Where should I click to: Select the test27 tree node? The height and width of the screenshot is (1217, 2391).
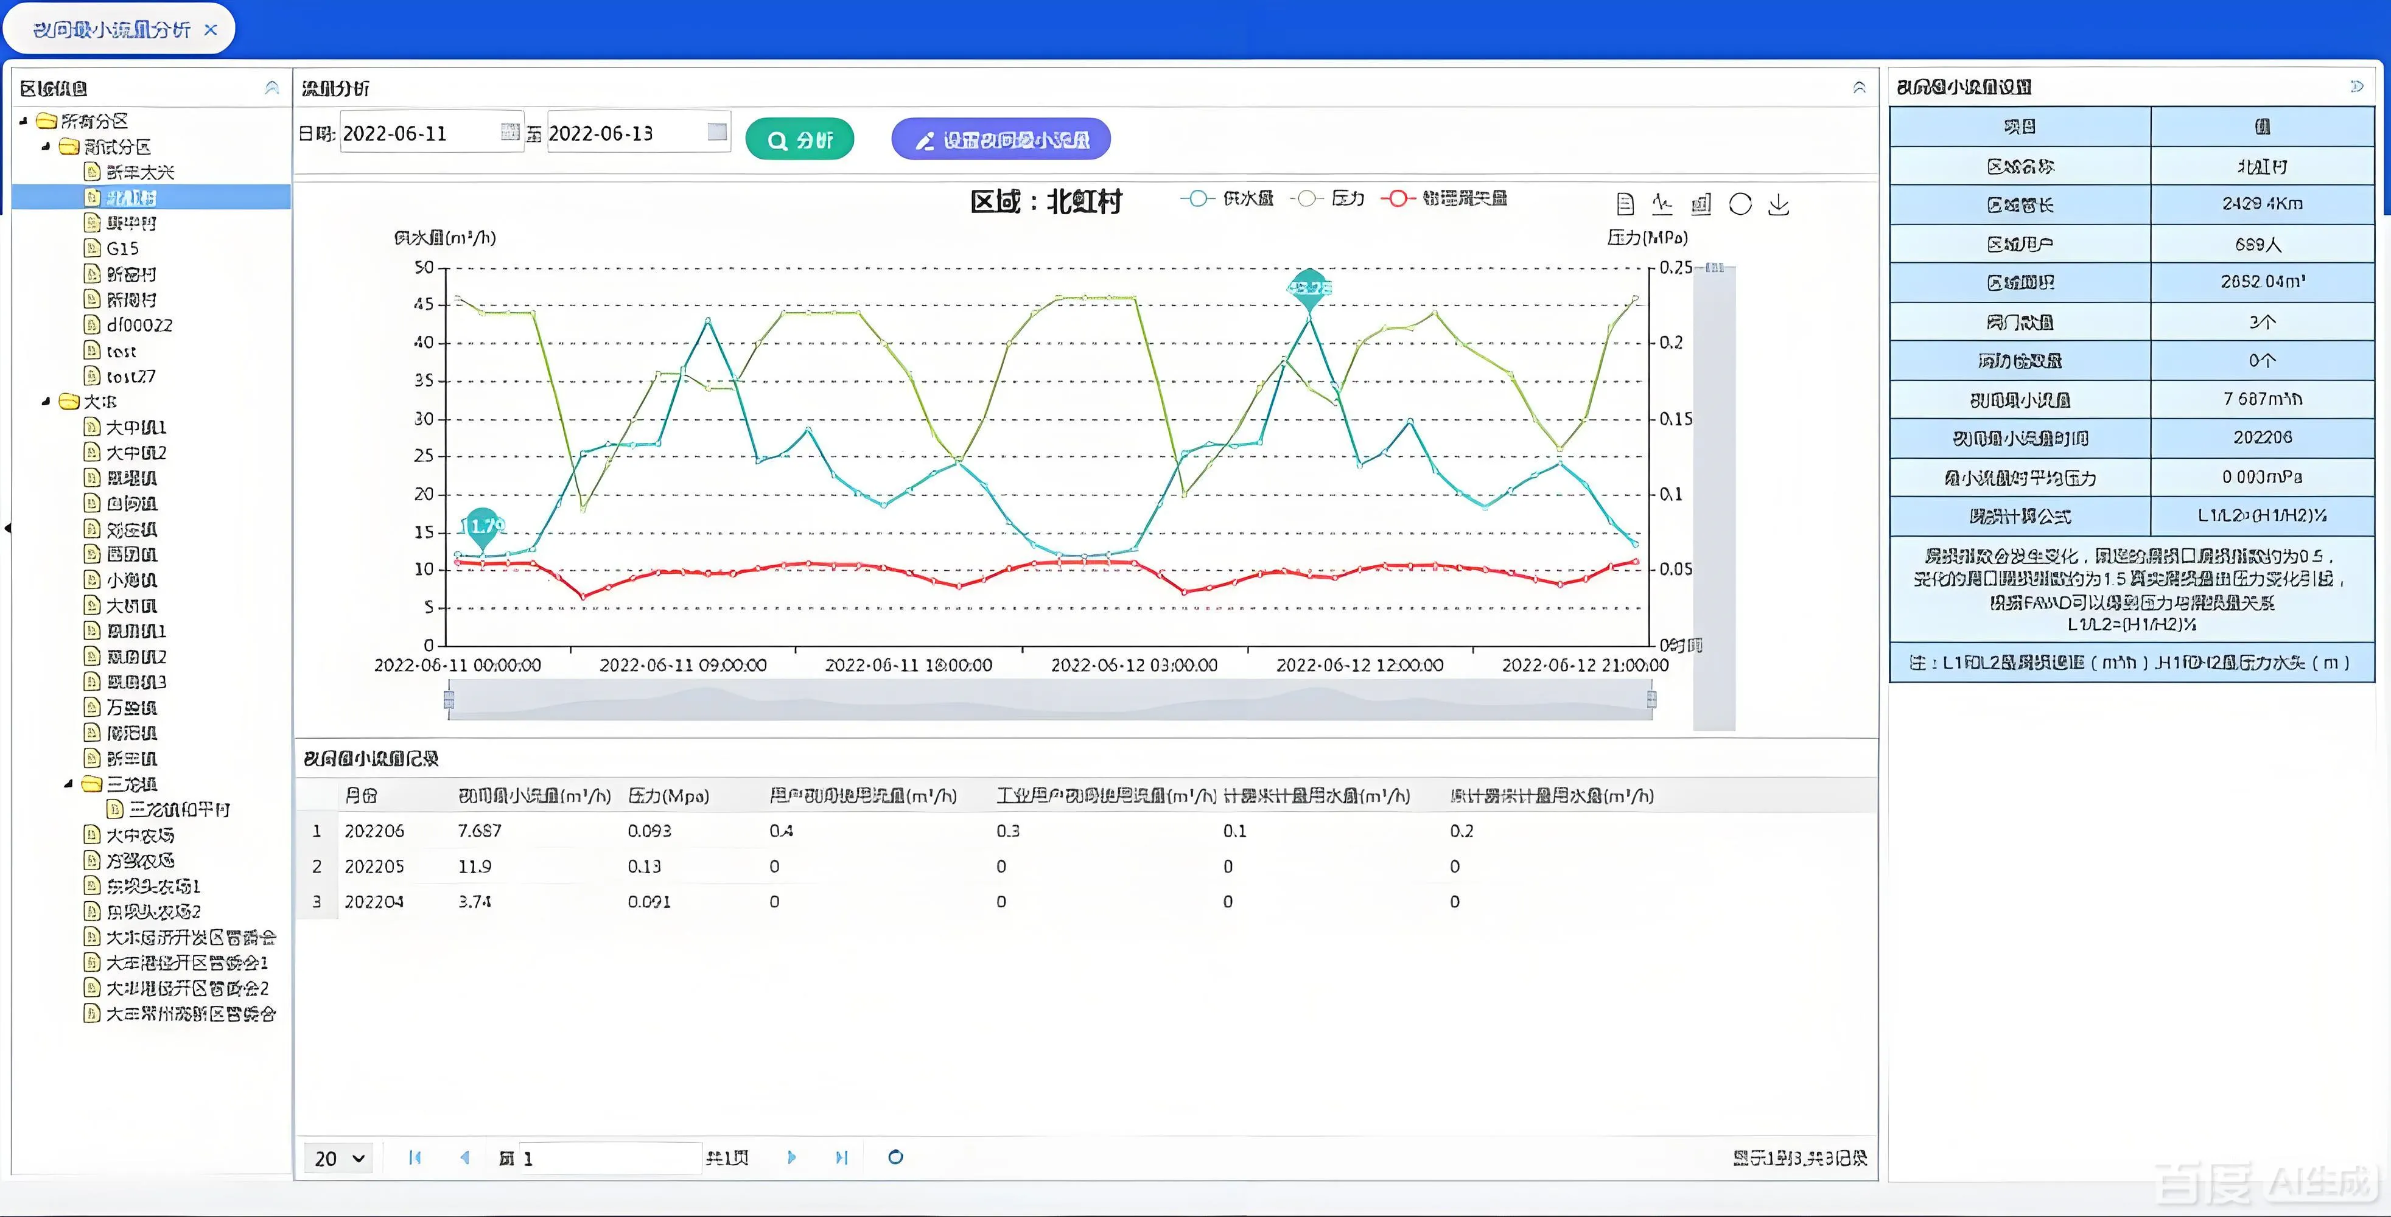131,375
